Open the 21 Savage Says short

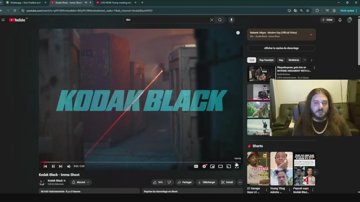258,169
